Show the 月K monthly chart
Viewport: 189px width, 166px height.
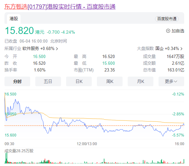(141, 81)
